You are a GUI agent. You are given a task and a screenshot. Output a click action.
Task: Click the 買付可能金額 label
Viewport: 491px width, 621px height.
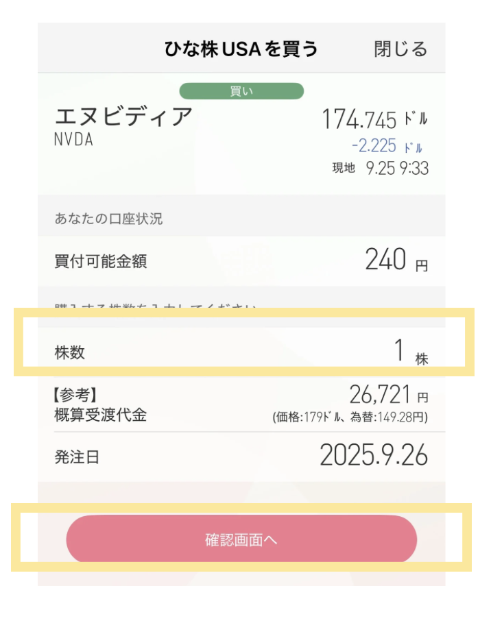100,261
